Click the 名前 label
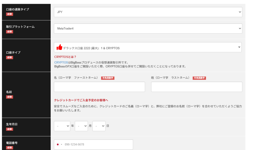256x150 pixels. [x=9, y=92]
